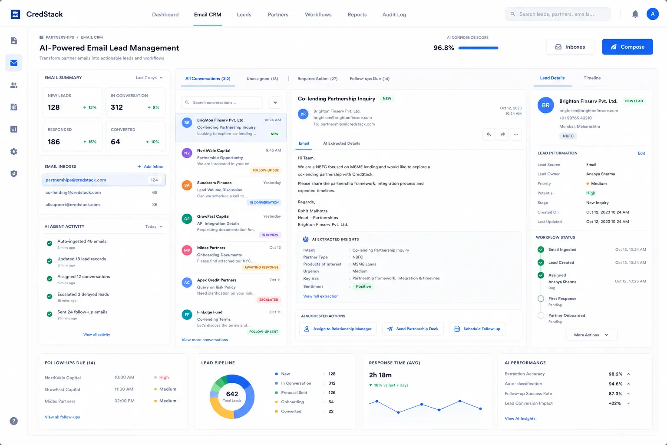Click the AI confidence score progress bar
The height and width of the screenshot is (445, 667).
(x=478, y=48)
